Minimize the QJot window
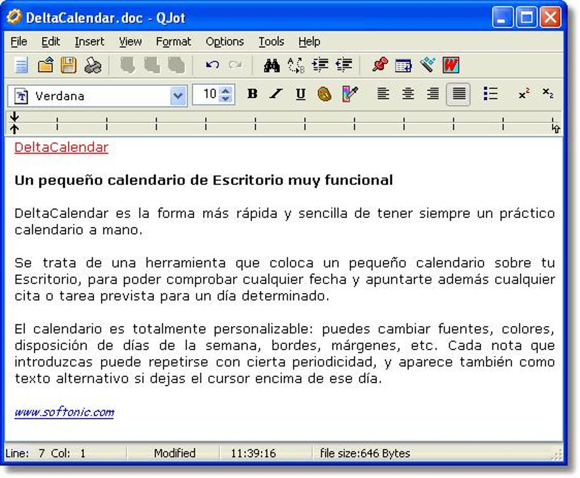Screen dimensions: 580x478 [502, 17]
